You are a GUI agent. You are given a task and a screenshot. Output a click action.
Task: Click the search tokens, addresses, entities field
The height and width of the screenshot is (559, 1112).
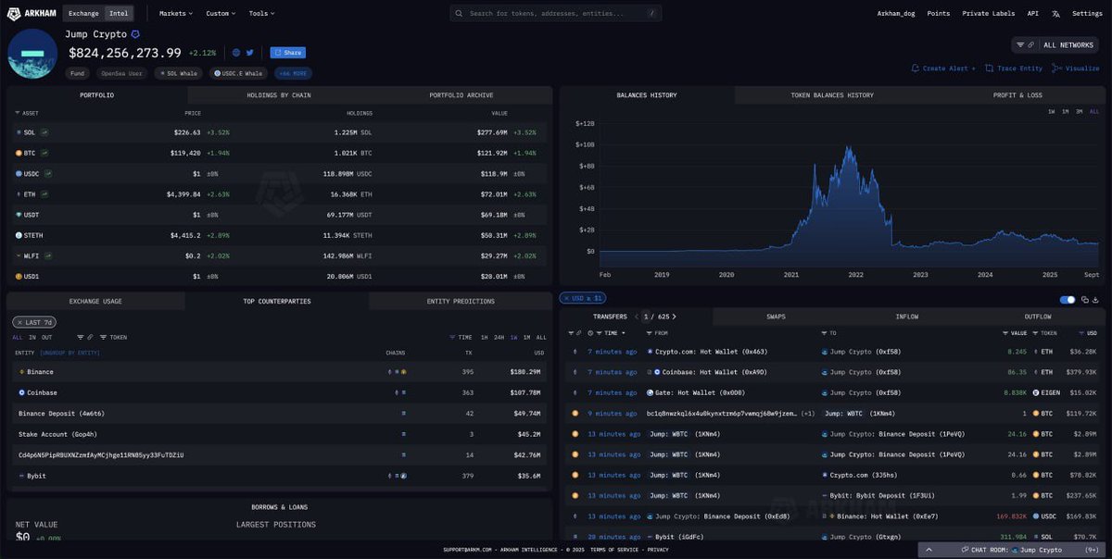[x=556, y=14]
